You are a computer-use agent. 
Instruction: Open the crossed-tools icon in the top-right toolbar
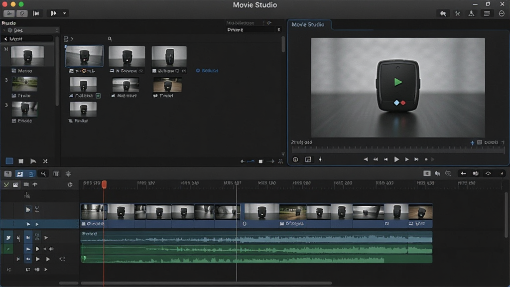tap(457, 13)
